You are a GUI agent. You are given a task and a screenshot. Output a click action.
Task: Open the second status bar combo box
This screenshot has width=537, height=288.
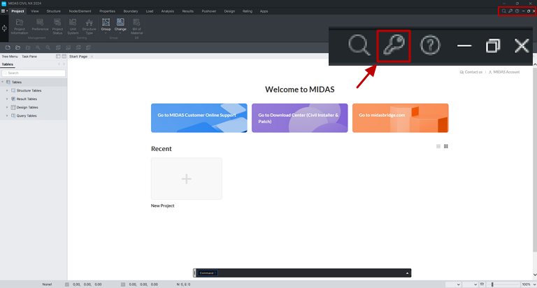470,285
